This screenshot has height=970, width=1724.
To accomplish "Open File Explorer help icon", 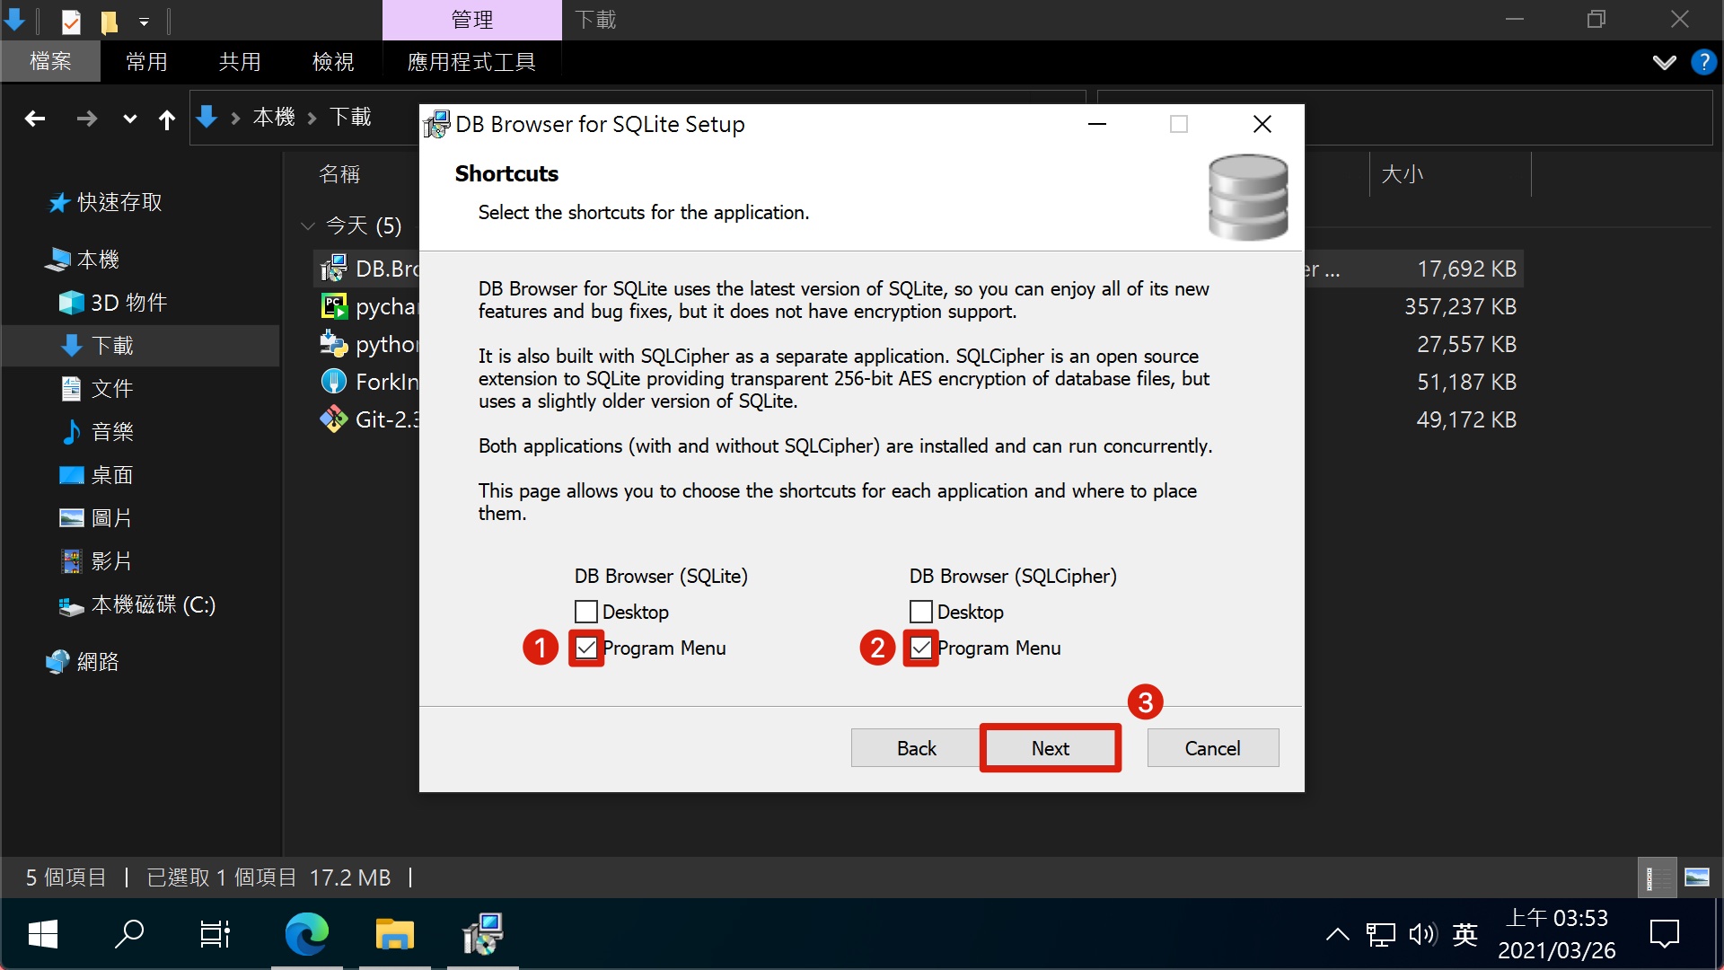I will coord(1703,62).
